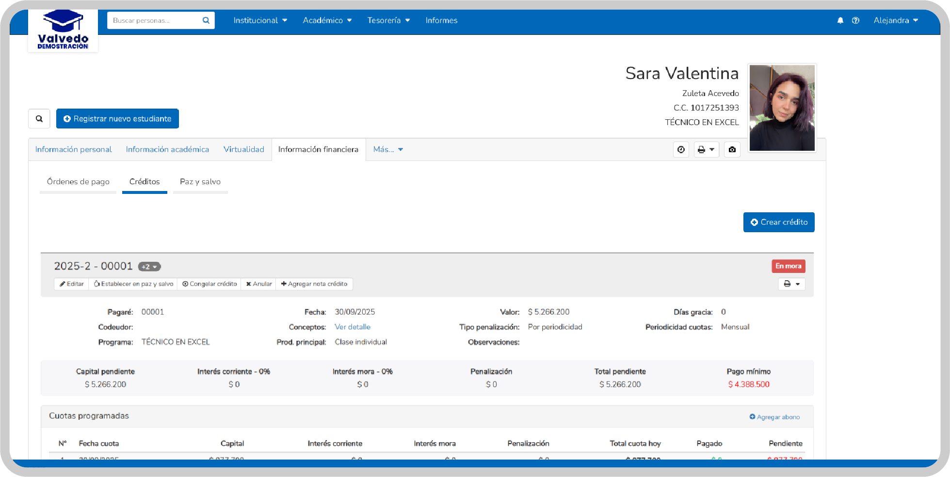
Task: Click the student search icon button
Action: pyautogui.click(x=39, y=119)
